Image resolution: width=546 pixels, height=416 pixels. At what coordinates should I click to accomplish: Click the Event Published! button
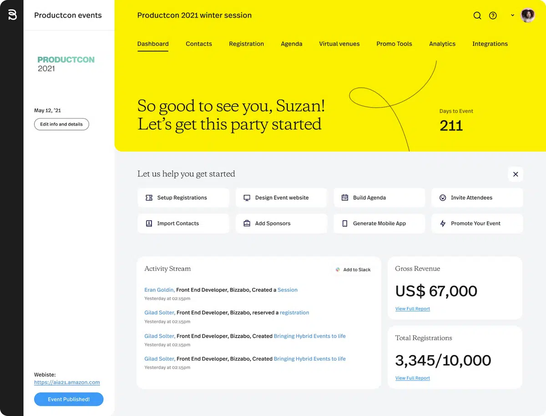69,399
